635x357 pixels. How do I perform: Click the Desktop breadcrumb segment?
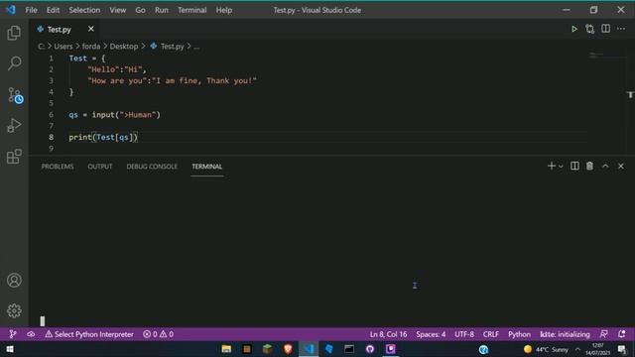(124, 47)
